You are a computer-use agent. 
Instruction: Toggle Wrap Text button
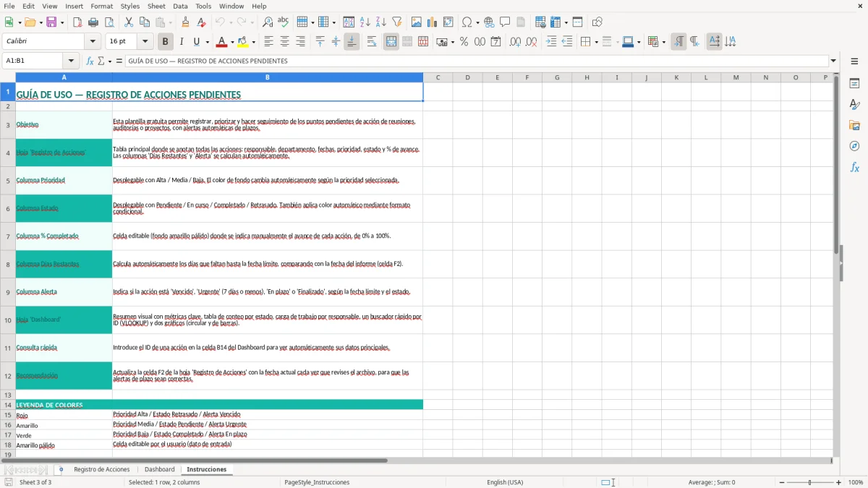(x=371, y=42)
